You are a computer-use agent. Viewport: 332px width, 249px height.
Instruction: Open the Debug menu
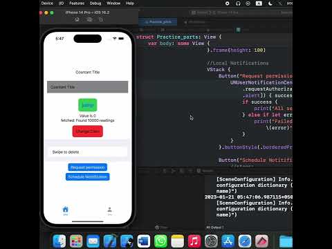(x=95, y=3)
